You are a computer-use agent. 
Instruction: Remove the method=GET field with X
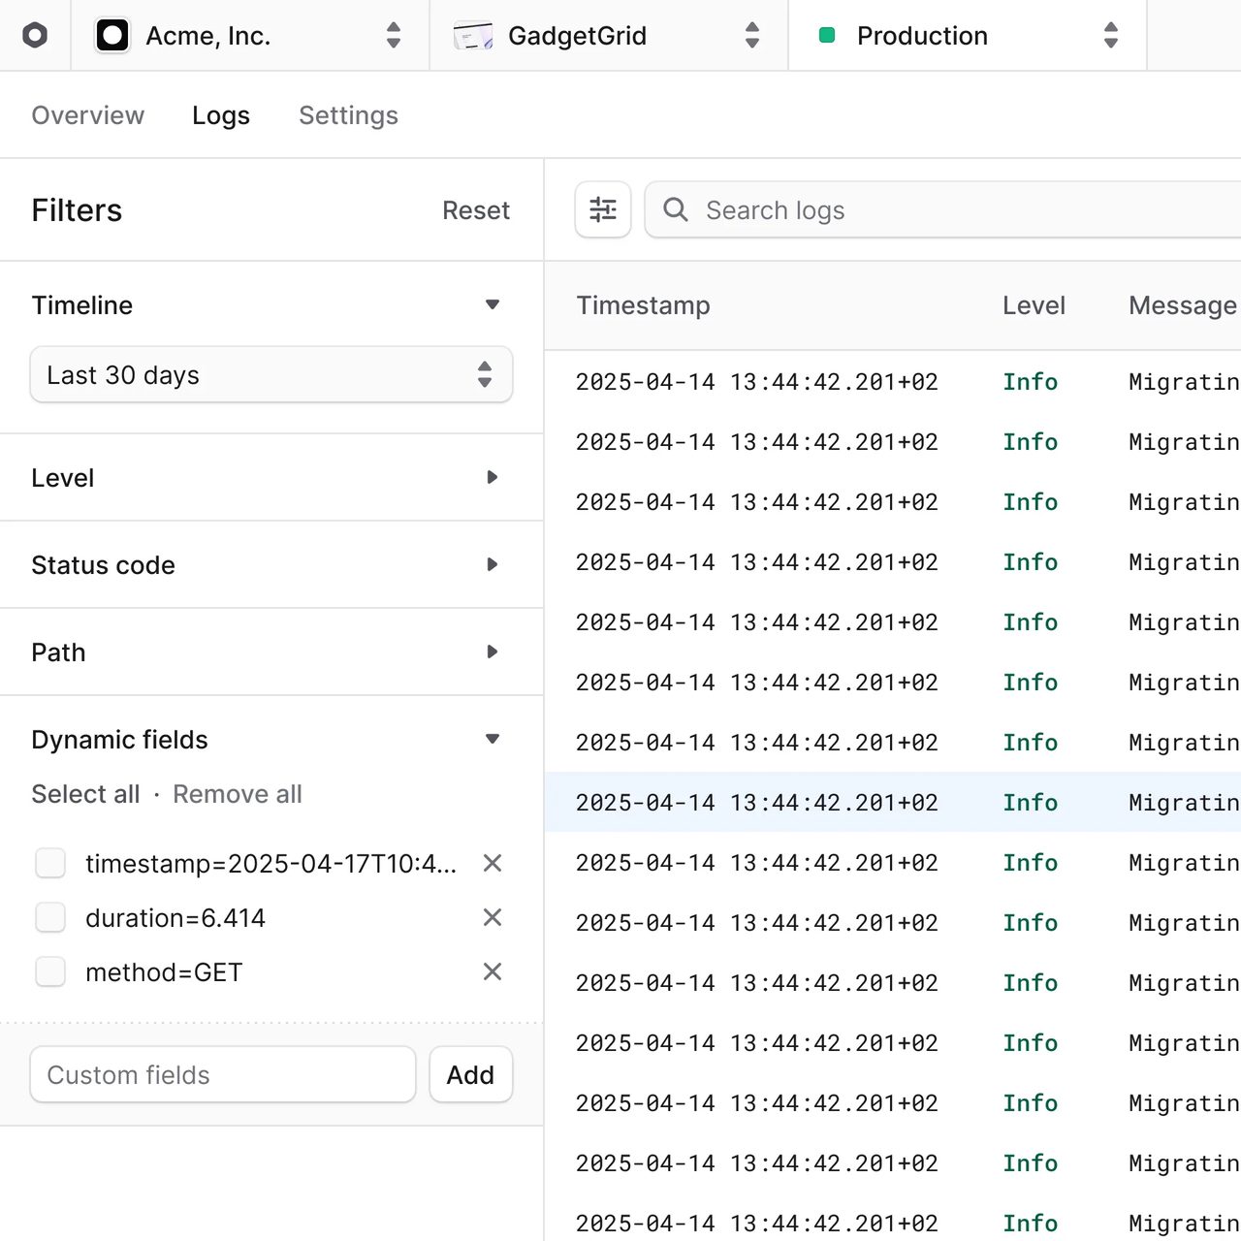tap(493, 971)
